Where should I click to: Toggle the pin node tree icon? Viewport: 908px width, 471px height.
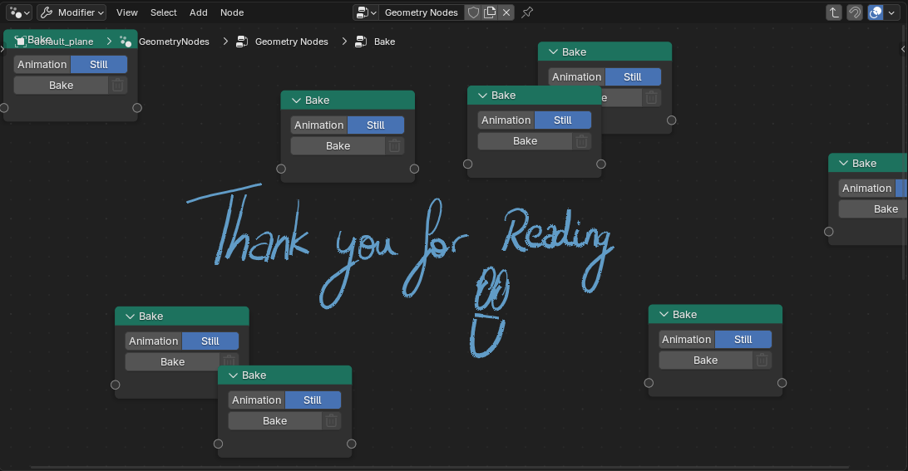[x=527, y=12]
